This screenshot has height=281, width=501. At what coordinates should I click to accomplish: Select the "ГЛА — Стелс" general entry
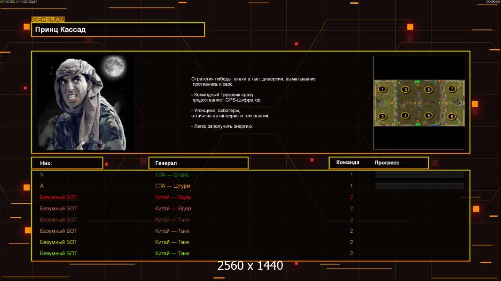coord(172,175)
